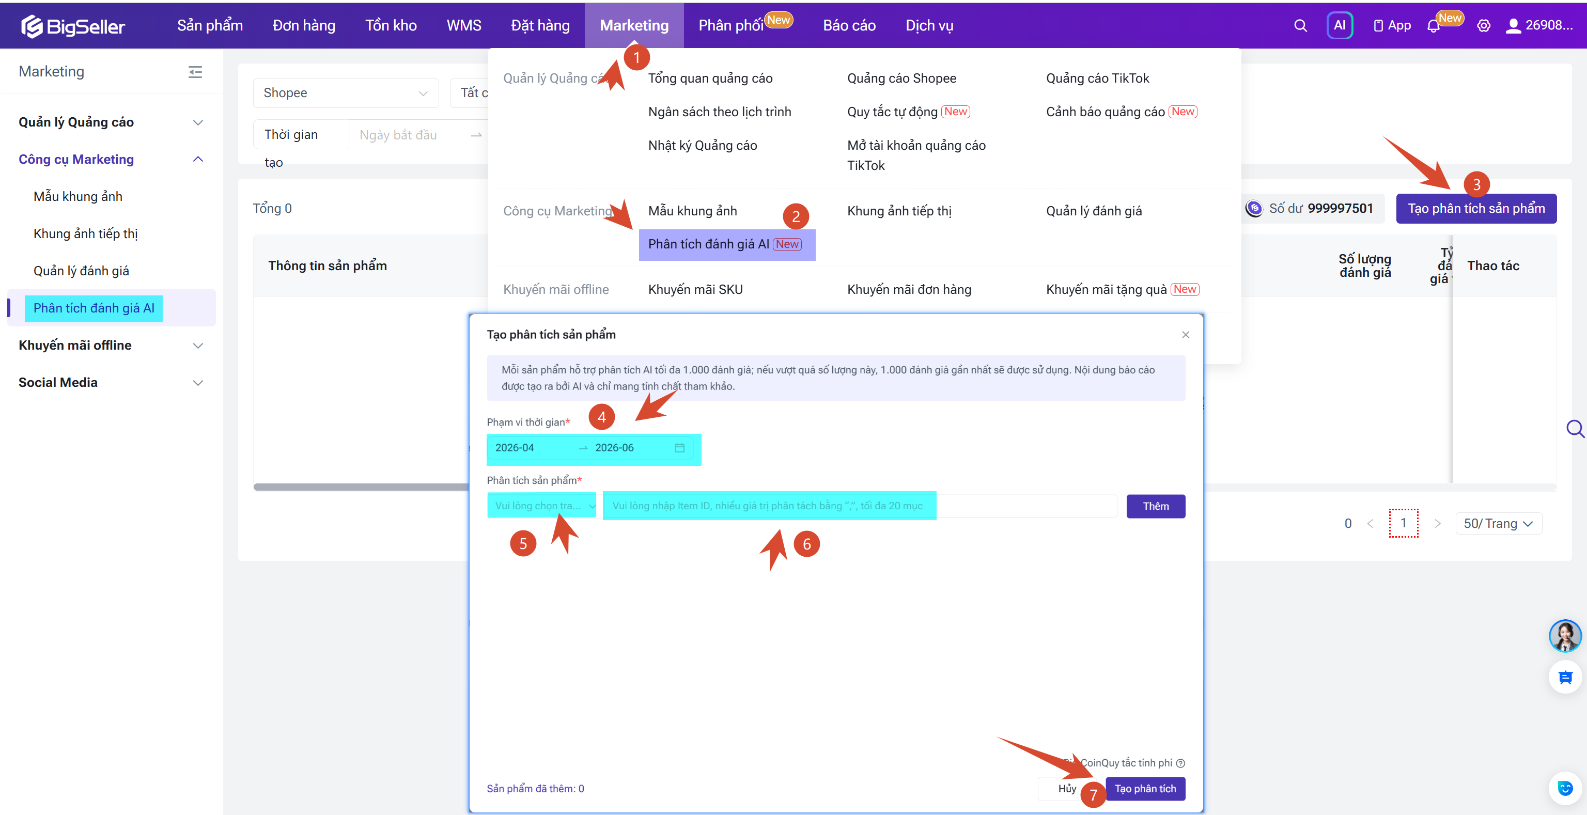Click the magnifier icon at right edge
1587x815 pixels.
1575,429
